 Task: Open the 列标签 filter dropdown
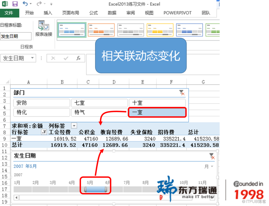coord(74,126)
